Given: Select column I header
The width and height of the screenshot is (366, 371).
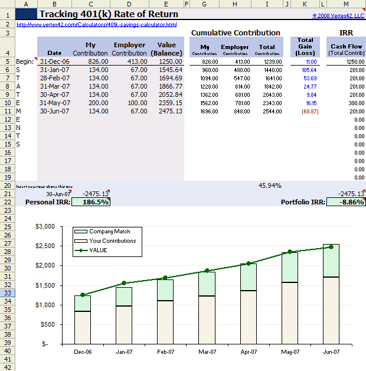Looking at the screenshot, I should (267, 4).
